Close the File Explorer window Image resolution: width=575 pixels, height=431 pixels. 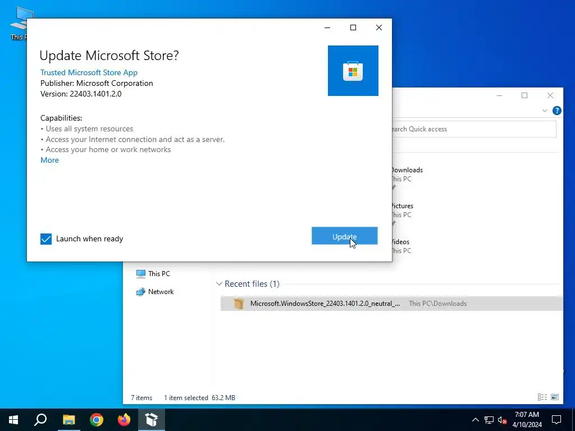click(550, 95)
